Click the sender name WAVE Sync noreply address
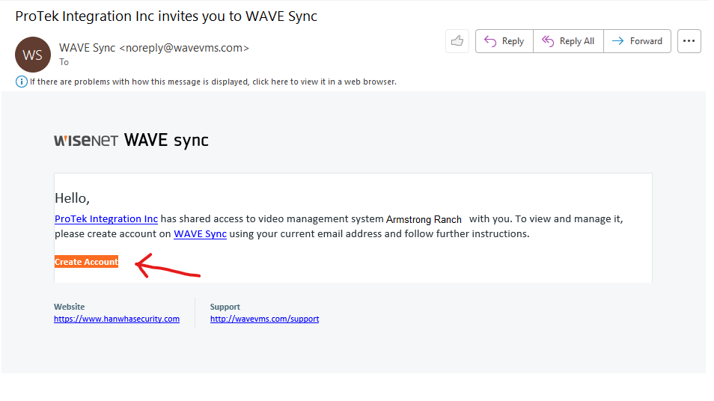This screenshot has height=401, width=714. [x=154, y=48]
